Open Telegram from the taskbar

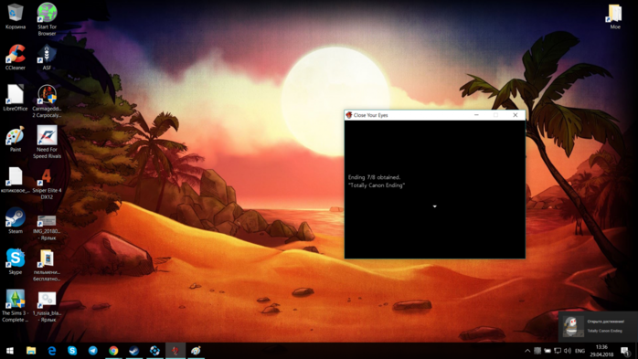93,351
